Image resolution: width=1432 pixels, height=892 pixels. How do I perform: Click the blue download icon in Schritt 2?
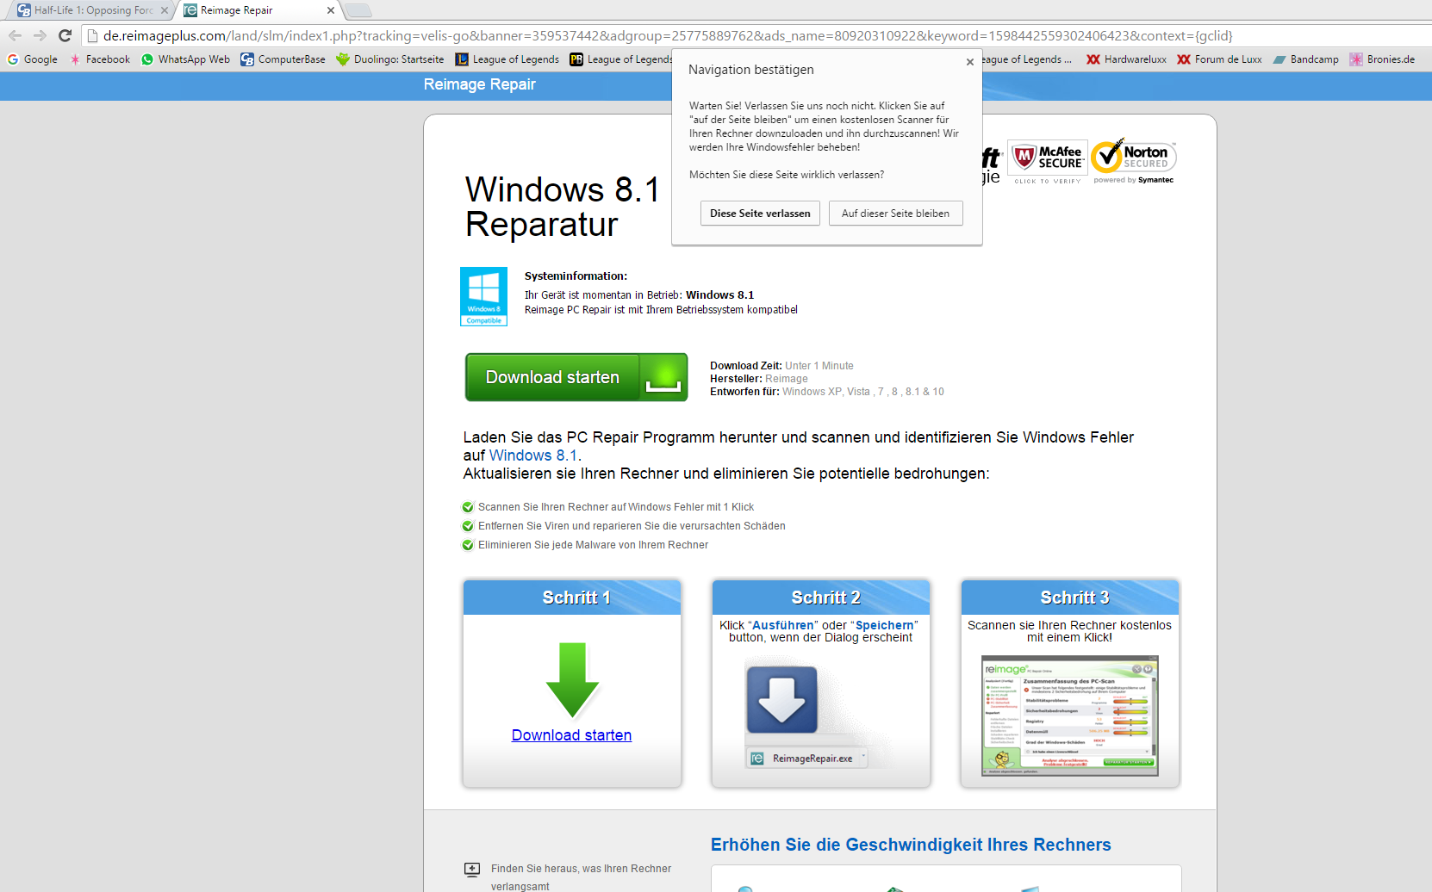(x=781, y=699)
